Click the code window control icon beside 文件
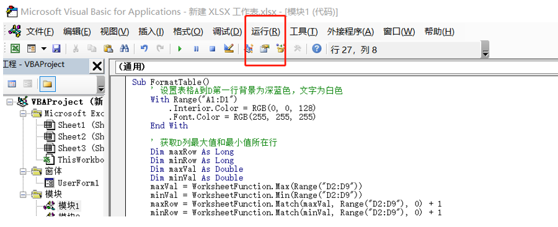This screenshot has width=558, height=227. pyautogui.click(x=15, y=31)
